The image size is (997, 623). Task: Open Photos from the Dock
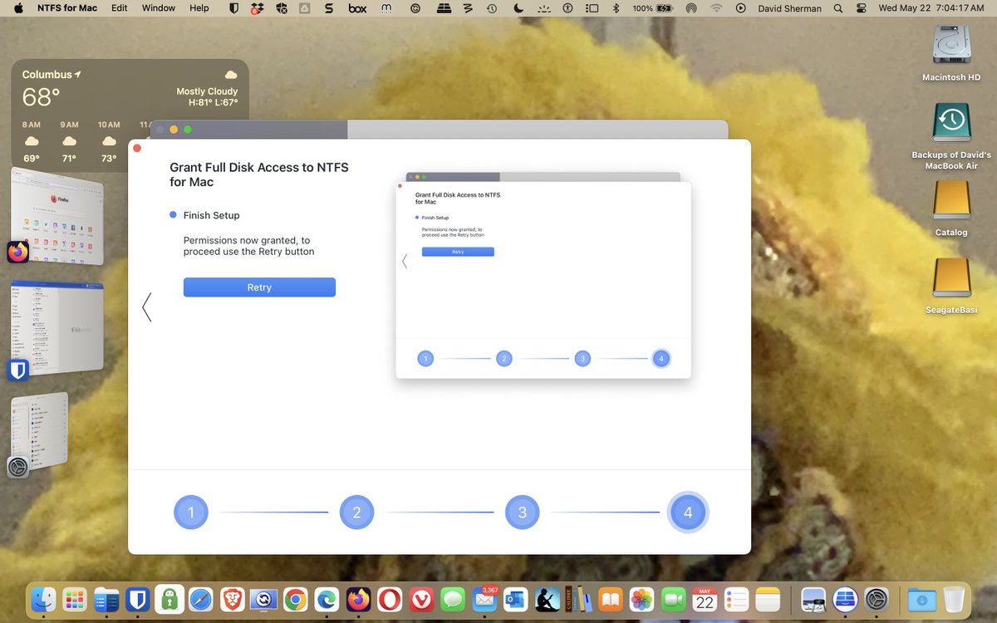(x=642, y=600)
